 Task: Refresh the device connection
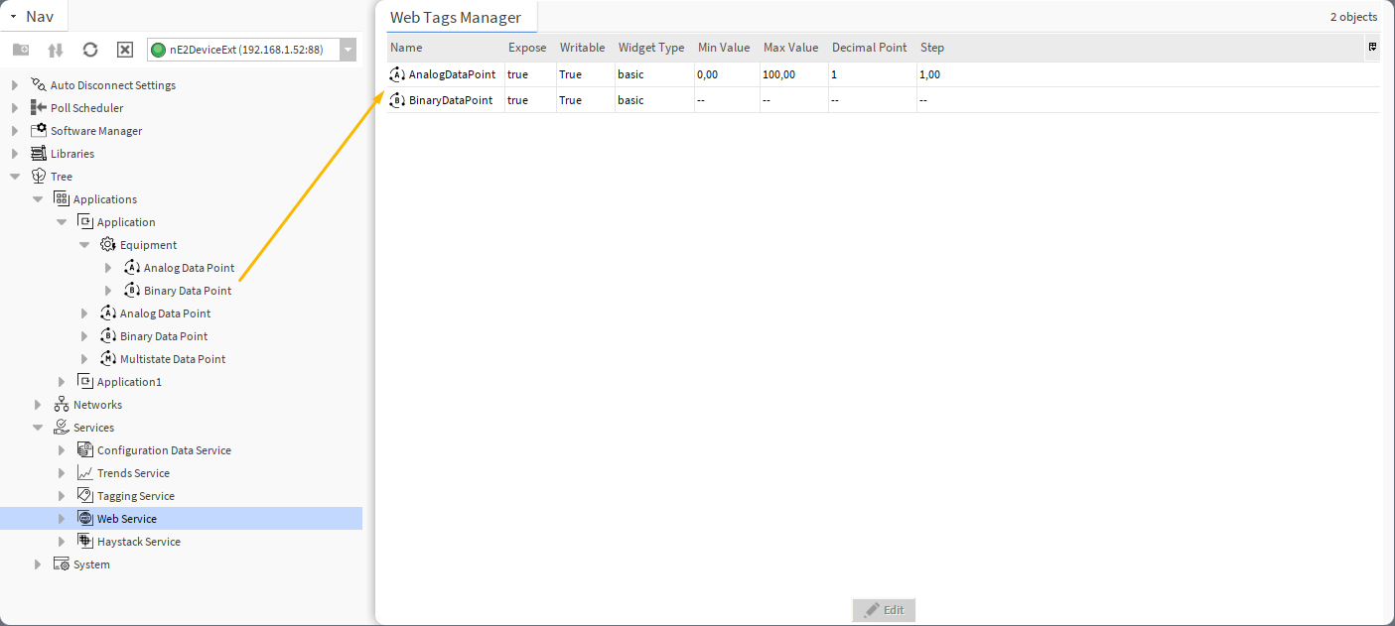pos(88,49)
